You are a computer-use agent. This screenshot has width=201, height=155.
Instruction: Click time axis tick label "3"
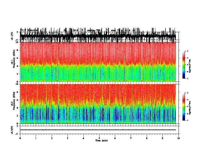[x=68, y=138]
